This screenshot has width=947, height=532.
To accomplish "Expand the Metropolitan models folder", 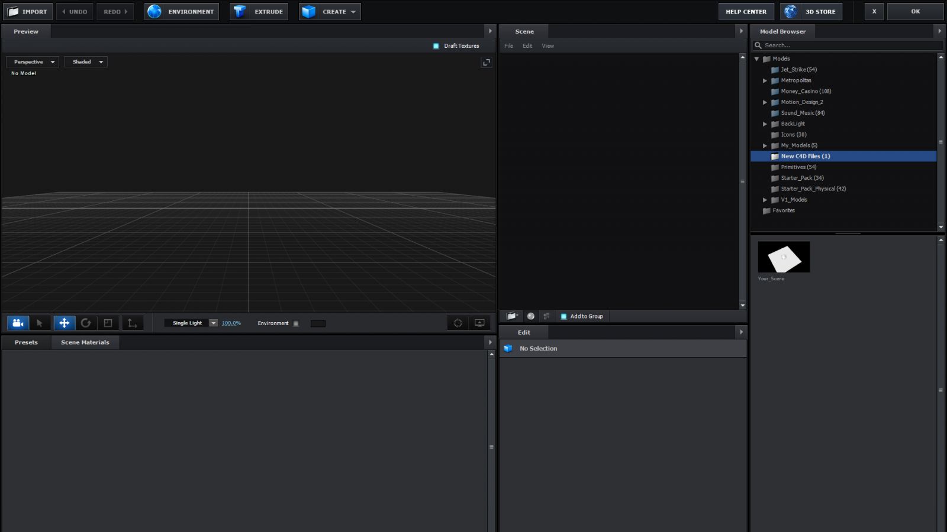I will [x=765, y=80].
